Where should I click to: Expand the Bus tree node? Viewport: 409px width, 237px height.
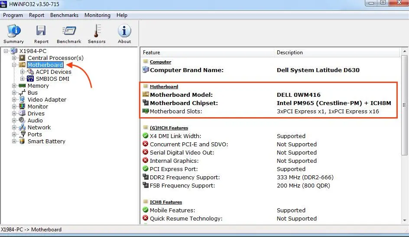pyautogui.click(x=14, y=92)
